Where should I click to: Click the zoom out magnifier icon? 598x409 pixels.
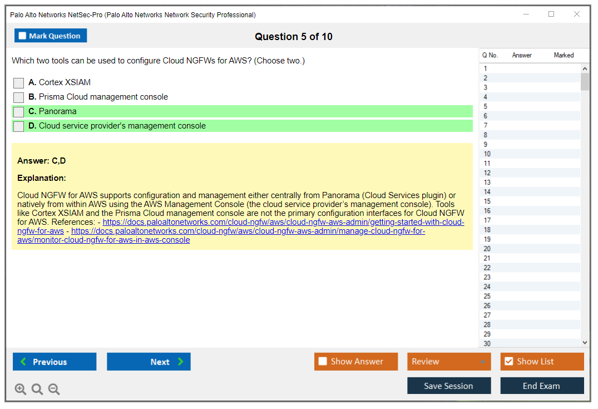[x=54, y=390]
